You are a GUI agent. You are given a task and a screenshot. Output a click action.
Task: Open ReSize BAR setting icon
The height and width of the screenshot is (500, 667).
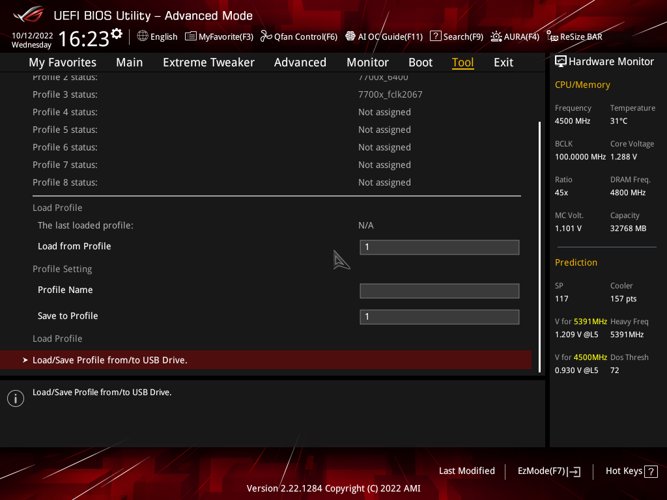point(552,36)
